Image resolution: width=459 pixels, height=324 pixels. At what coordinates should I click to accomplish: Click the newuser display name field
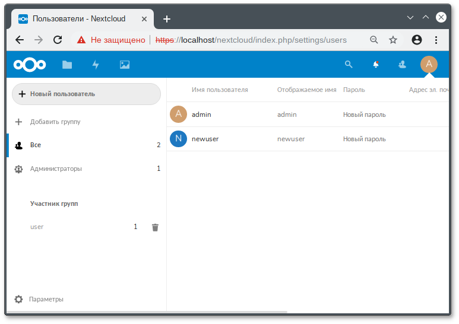(291, 139)
